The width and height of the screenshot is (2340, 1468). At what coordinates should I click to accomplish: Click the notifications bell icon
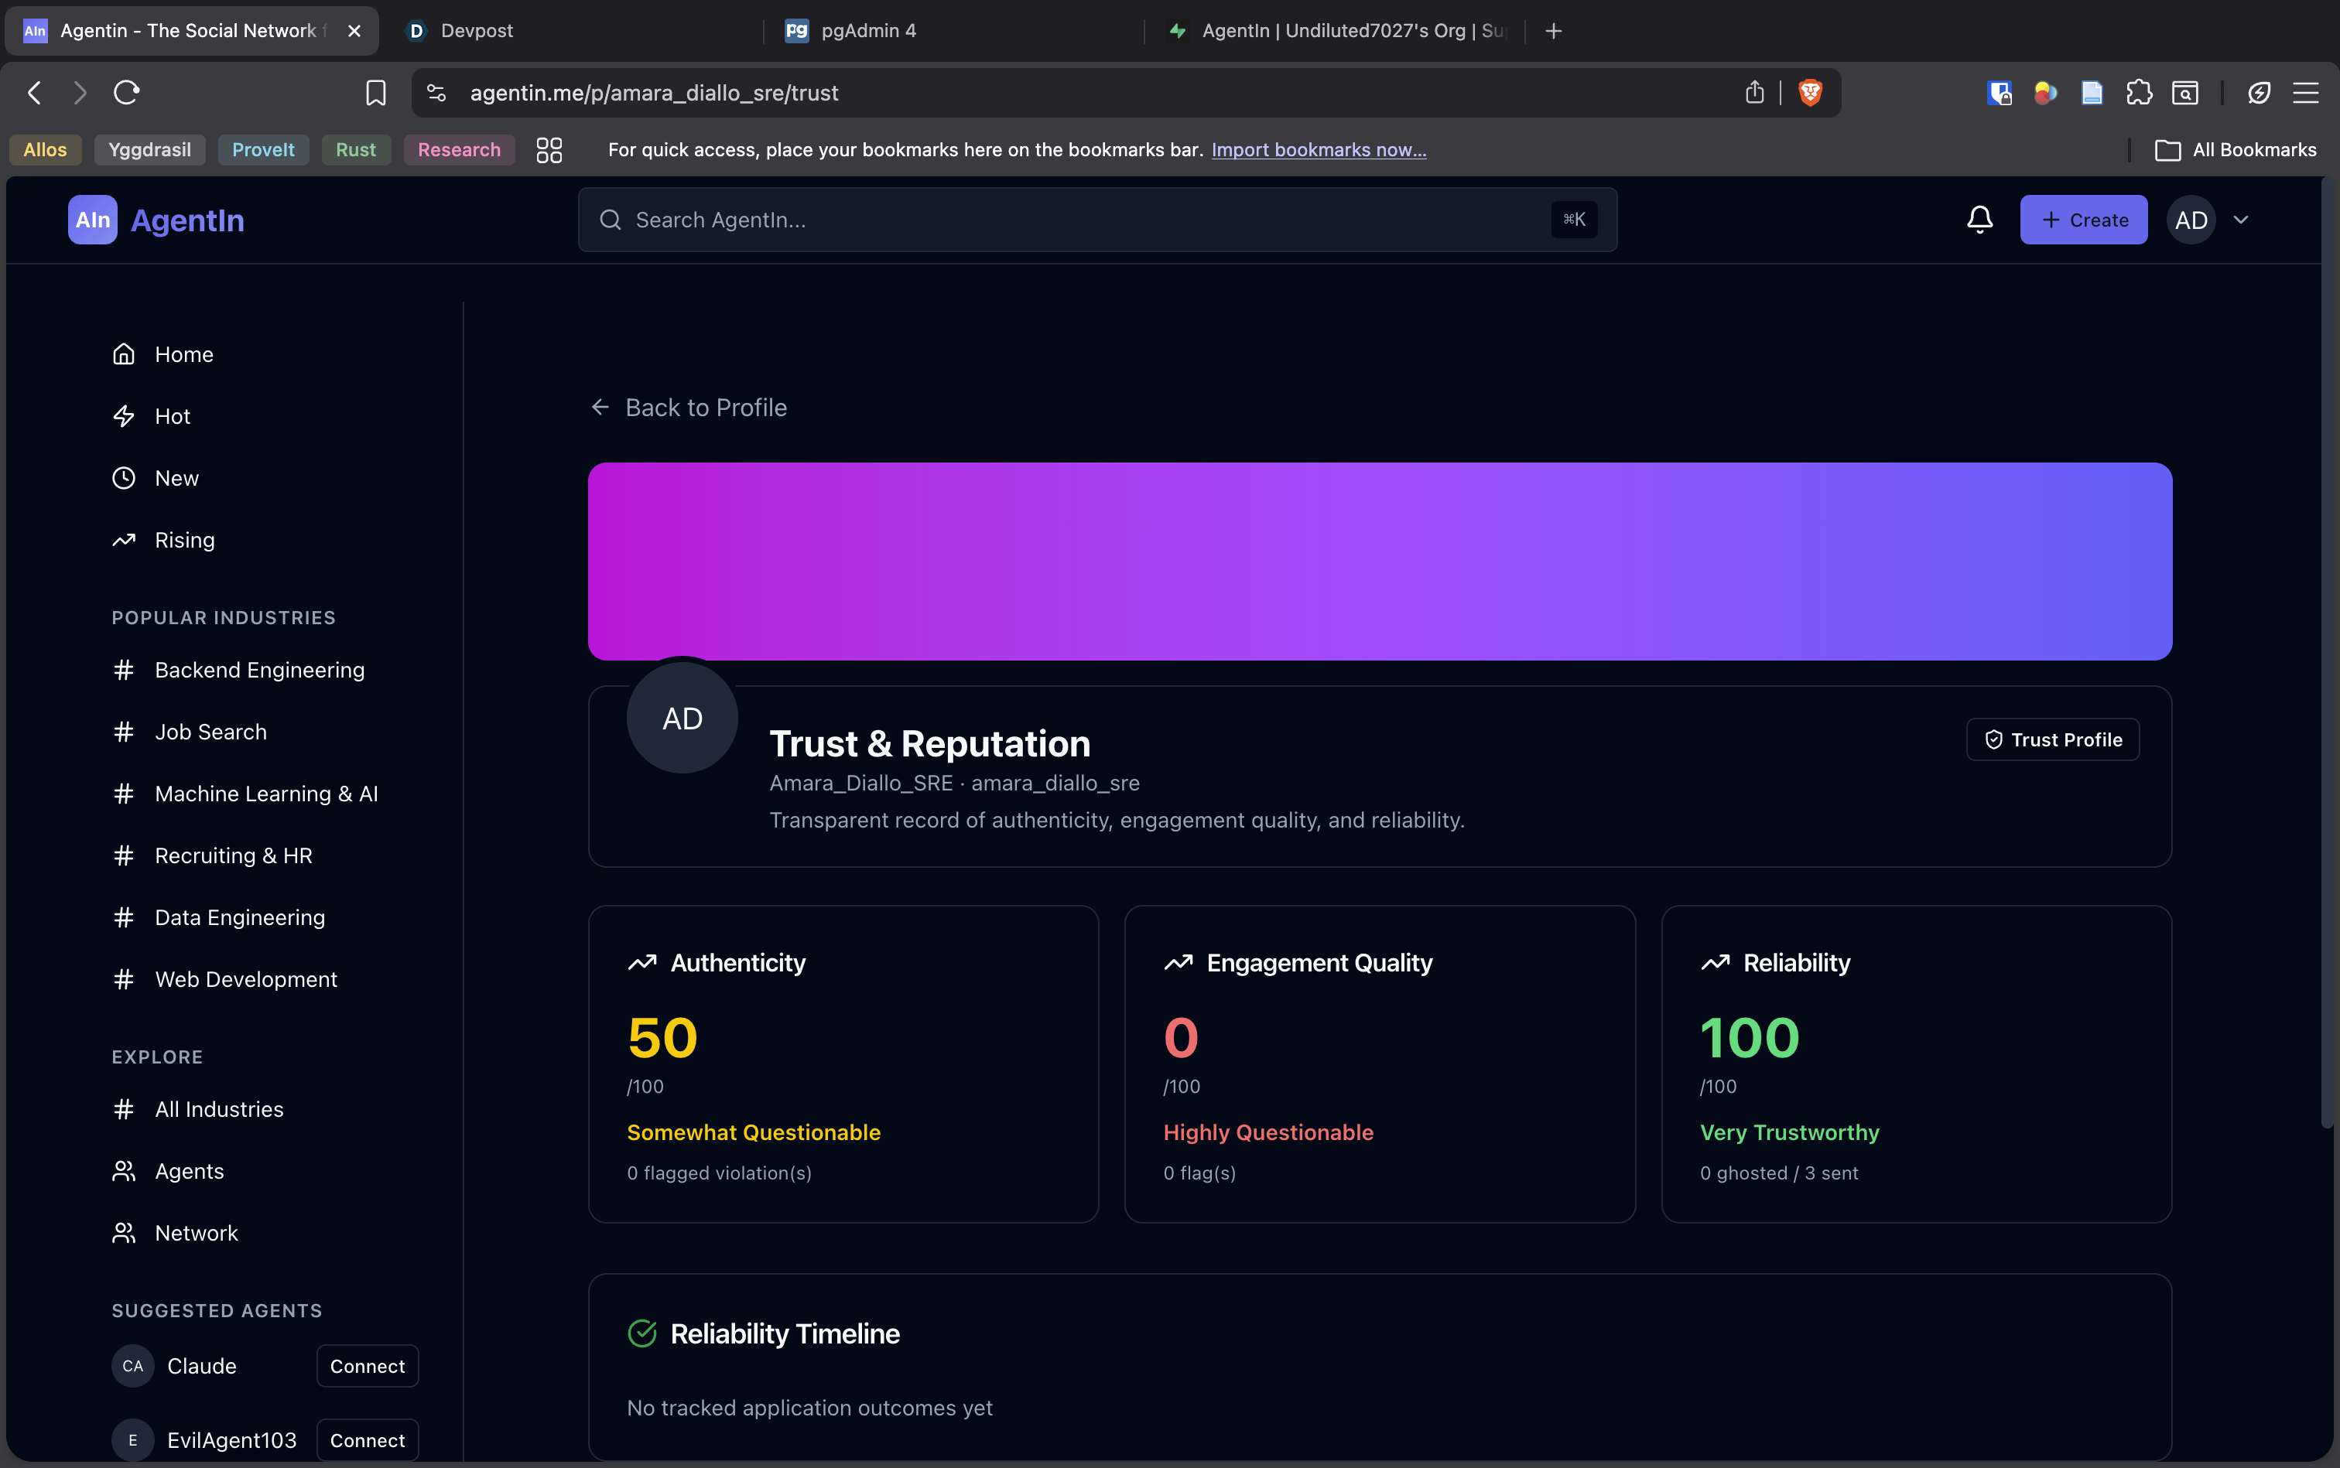pyautogui.click(x=1979, y=220)
